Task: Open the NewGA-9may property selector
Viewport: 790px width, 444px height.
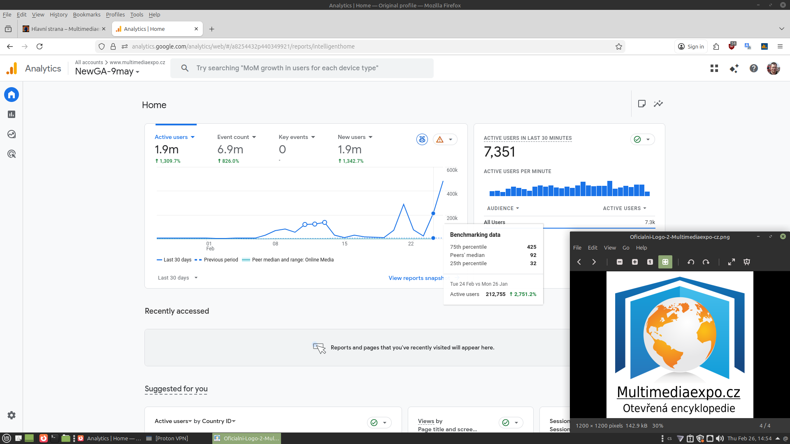Action: coord(107,72)
